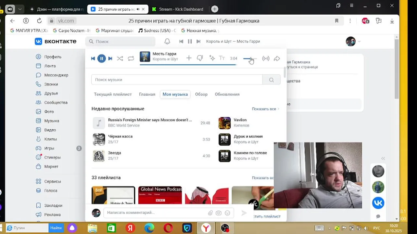Open a new browser tab
Image resolution: width=417 pixels, height=234 pixels.
click(x=215, y=9)
